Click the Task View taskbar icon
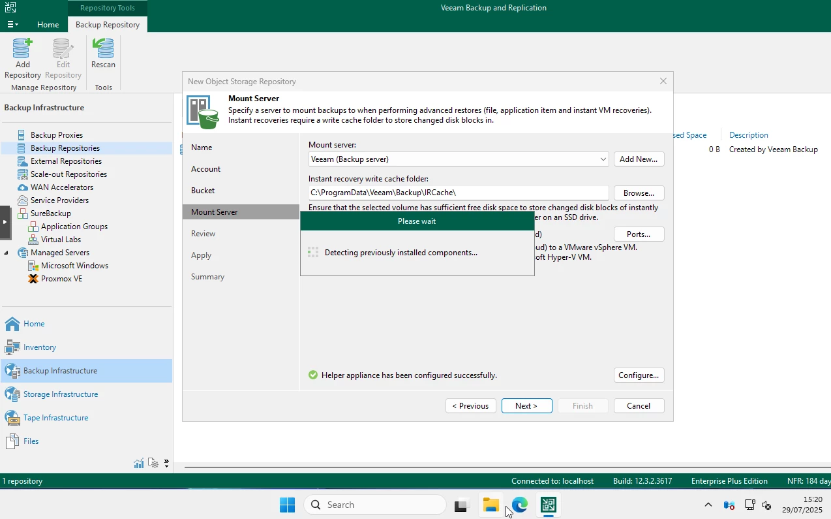Viewport: 831px width, 519px height. coord(462,505)
